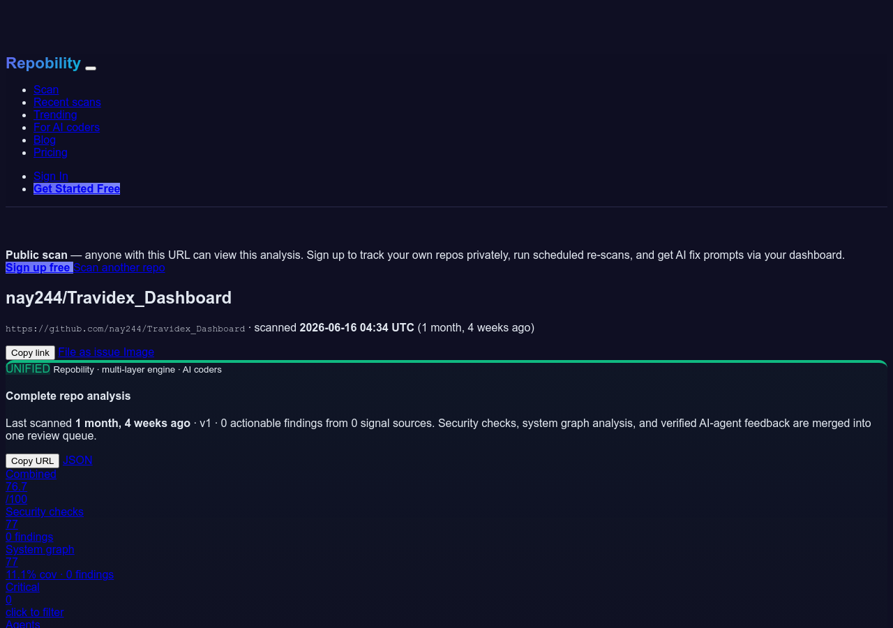
Task: Choose Scan another repo
Action: click(x=119, y=267)
